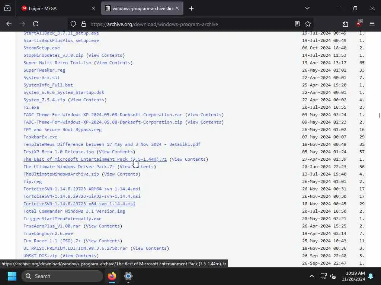Viewport: 381px width, 285px height.
Task: Download TortoiseSVN win32 msi installer
Action: point(82,196)
